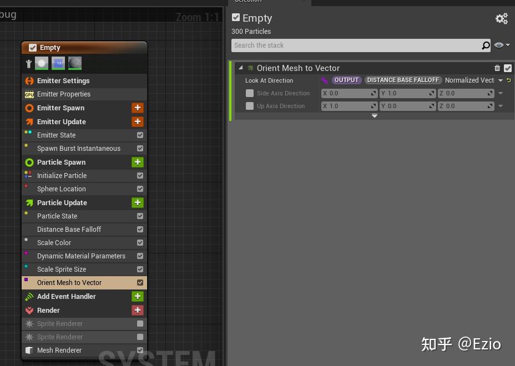Collapse the Orient Mesh to Vector header
Screen dimensions: 515x366
(240, 67)
